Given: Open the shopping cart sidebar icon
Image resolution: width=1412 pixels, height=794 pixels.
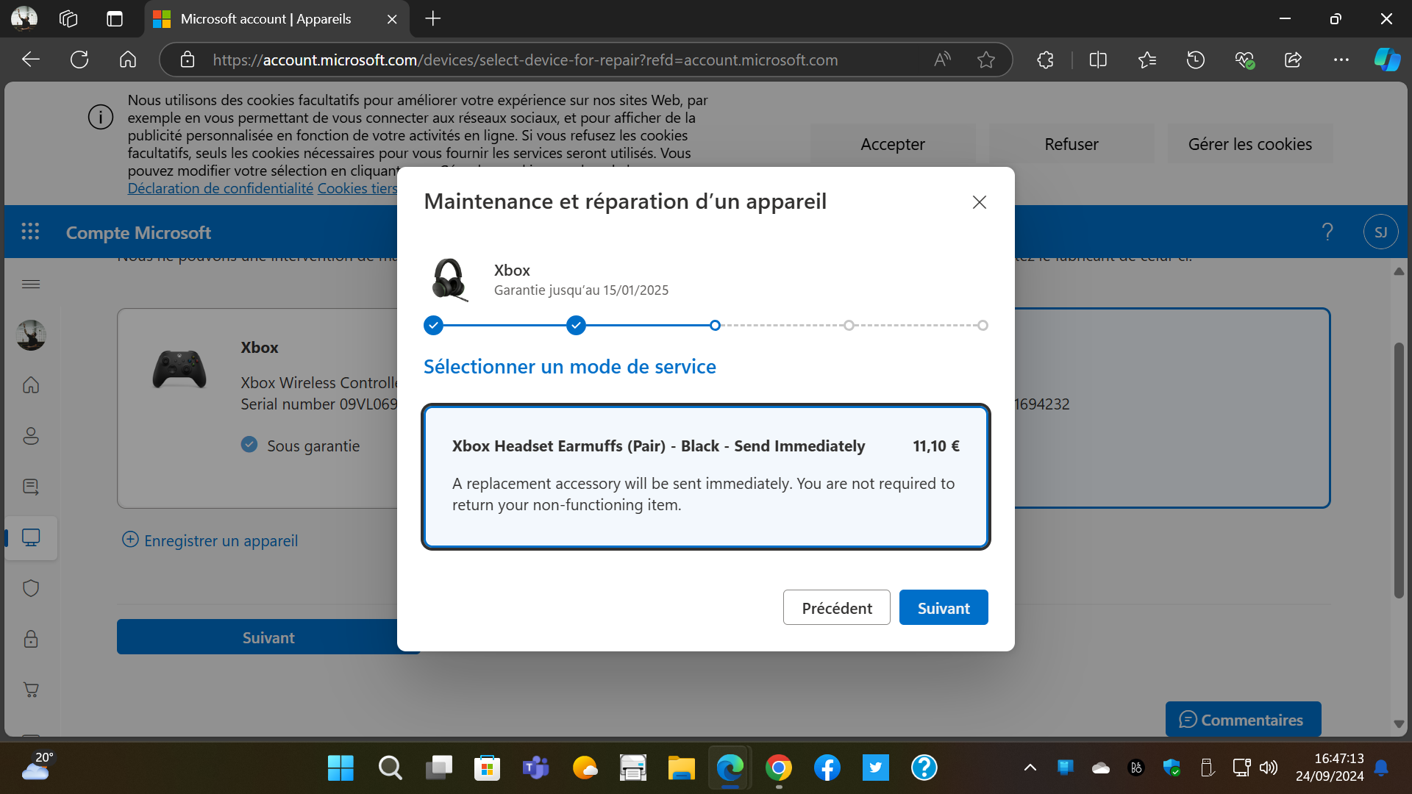Looking at the screenshot, I should 31,690.
